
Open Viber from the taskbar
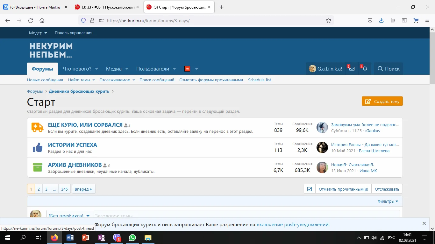pos(117,238)
